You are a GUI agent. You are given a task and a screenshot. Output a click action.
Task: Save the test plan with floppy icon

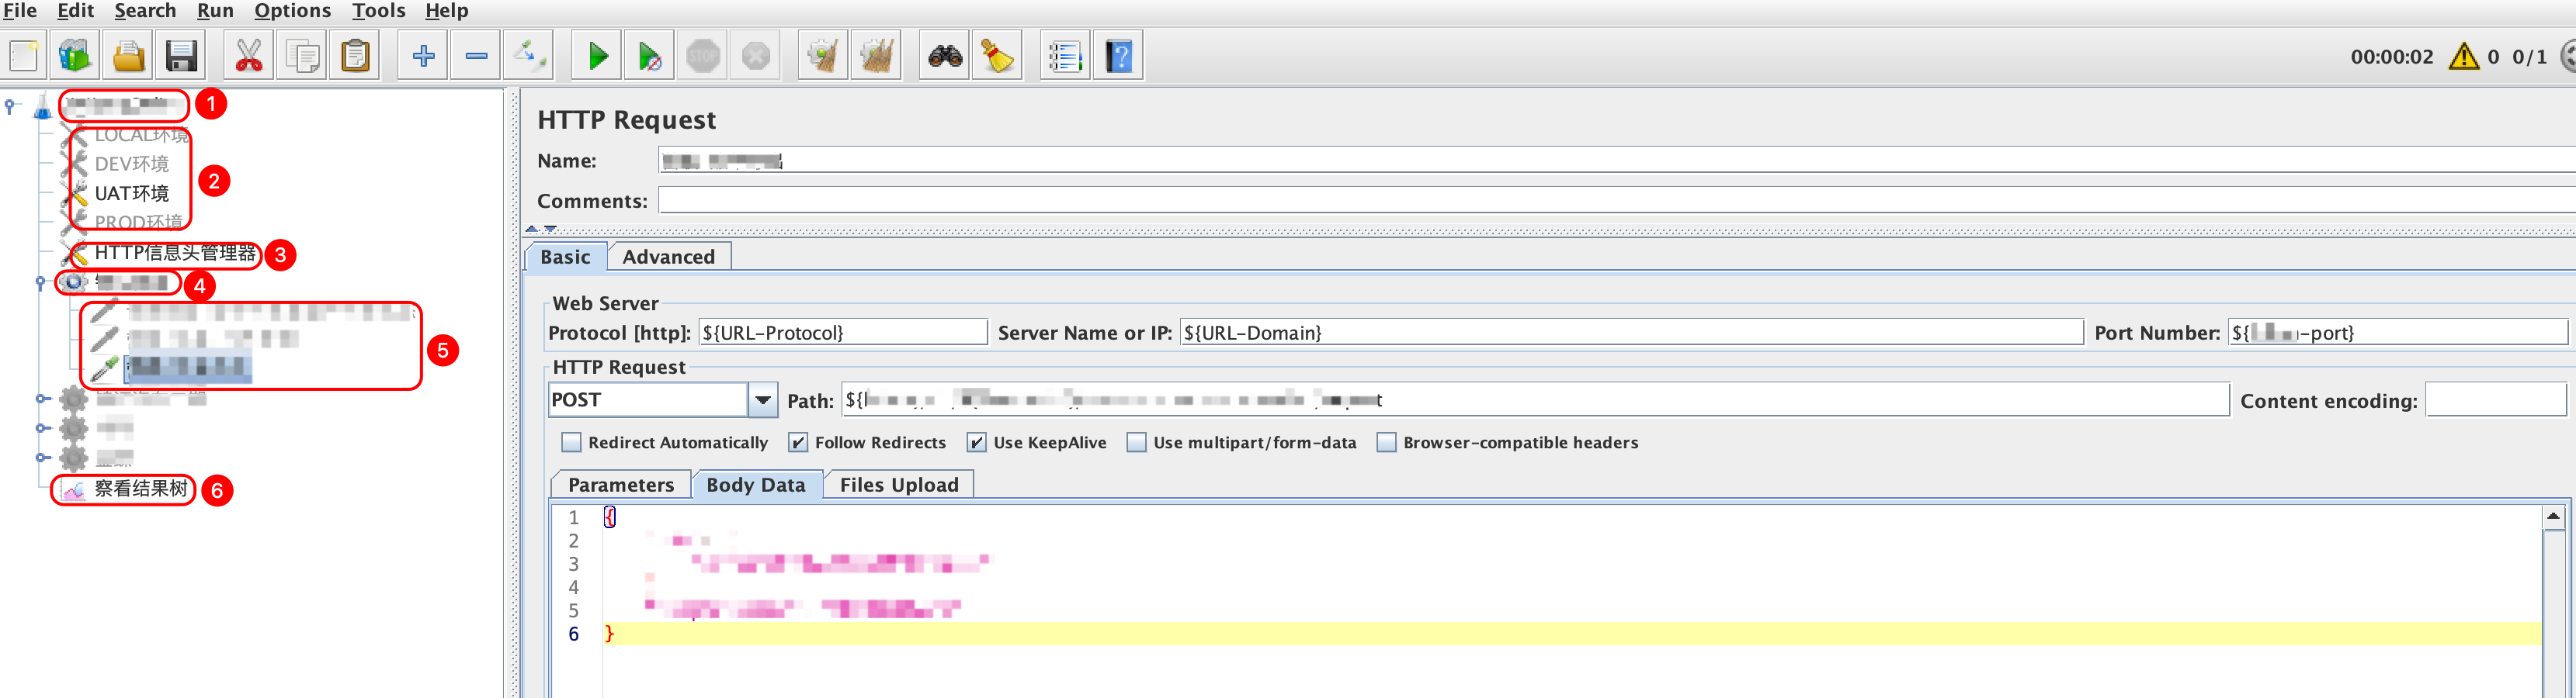[181, 56]
